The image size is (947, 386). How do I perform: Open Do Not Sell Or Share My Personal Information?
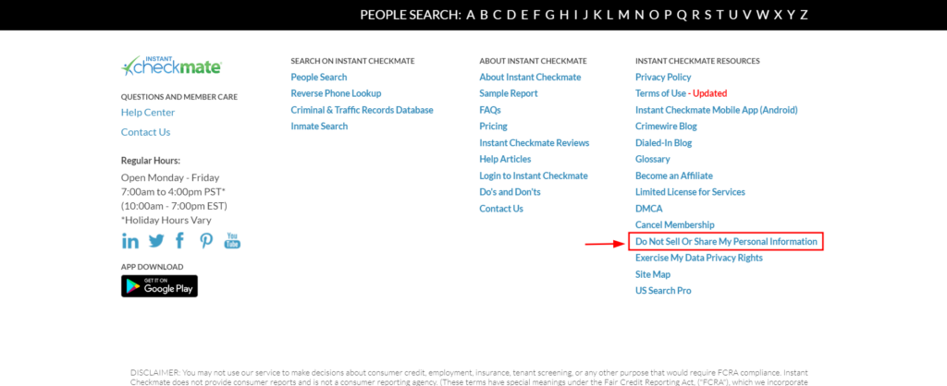726,241
